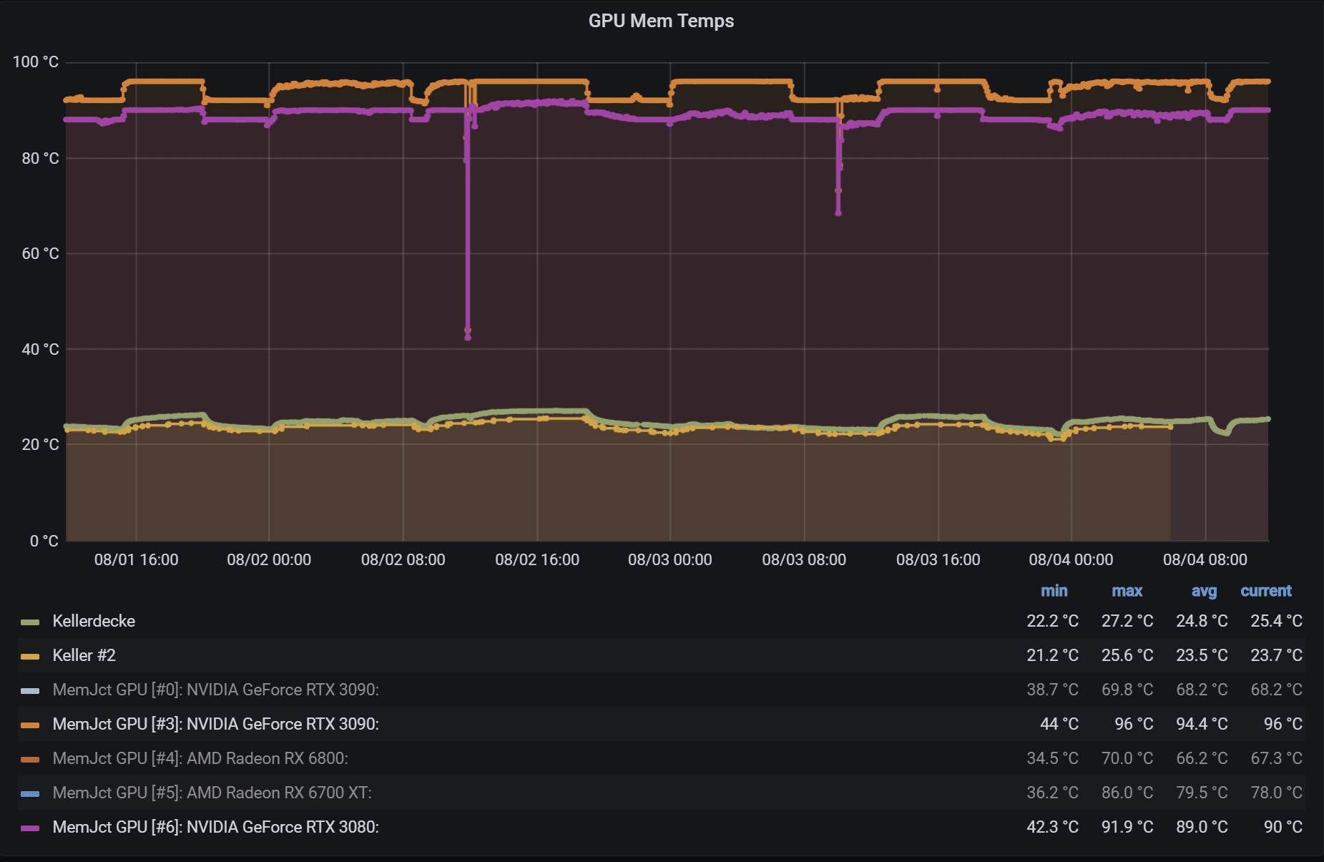1324x862 pixels.
Task: Open the GPU [#0] RTX 3090 color swatch
Action: click(30, 690)
